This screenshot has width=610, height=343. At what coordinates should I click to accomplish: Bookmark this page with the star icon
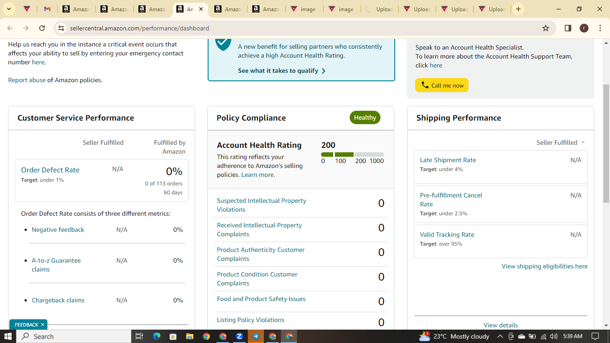[x=546, y=28]
